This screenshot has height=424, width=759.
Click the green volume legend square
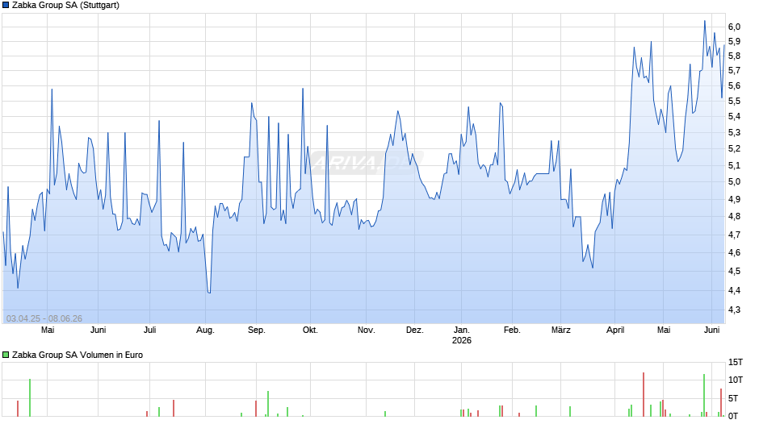[x=6, y=355]
